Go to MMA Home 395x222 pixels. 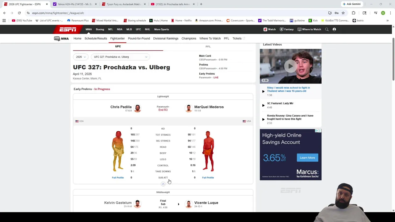(77, 39)
